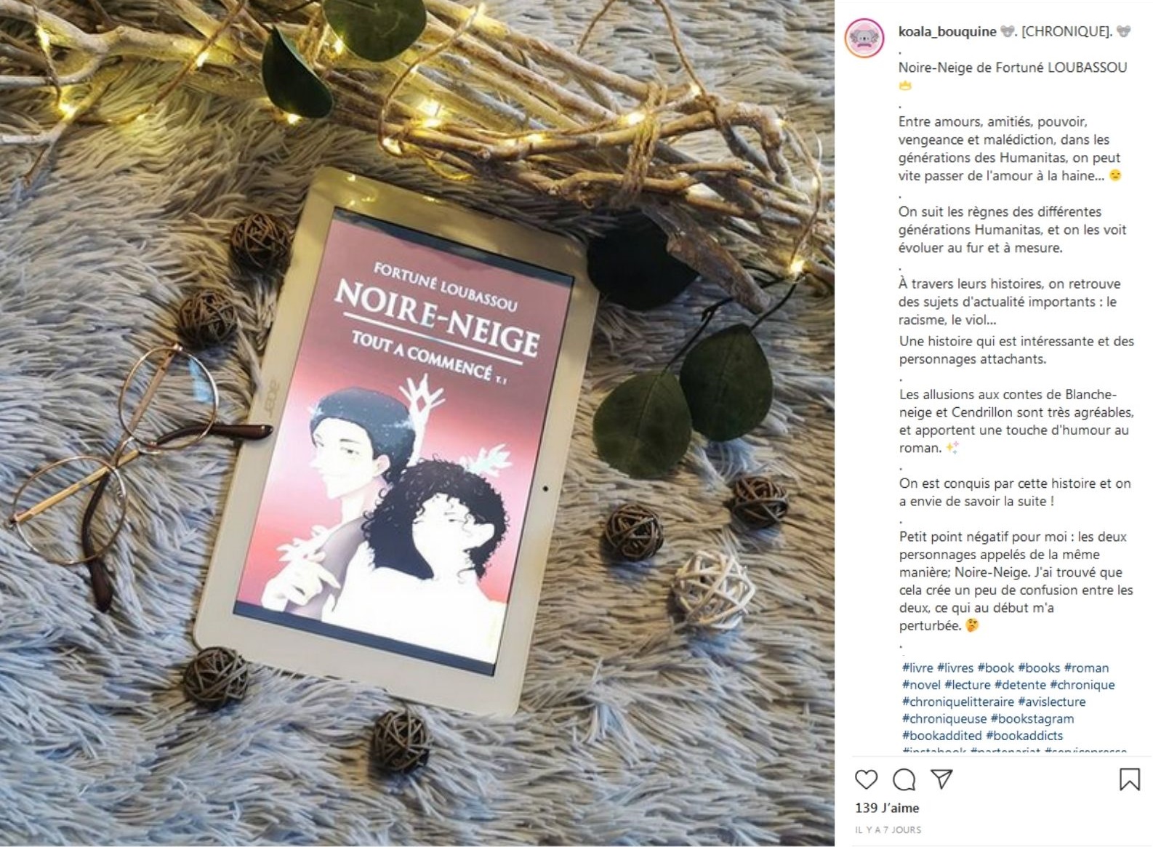Open comments with the speech bubble icon
Viewport: 1153px width, 847px height.
pos(904,779)
